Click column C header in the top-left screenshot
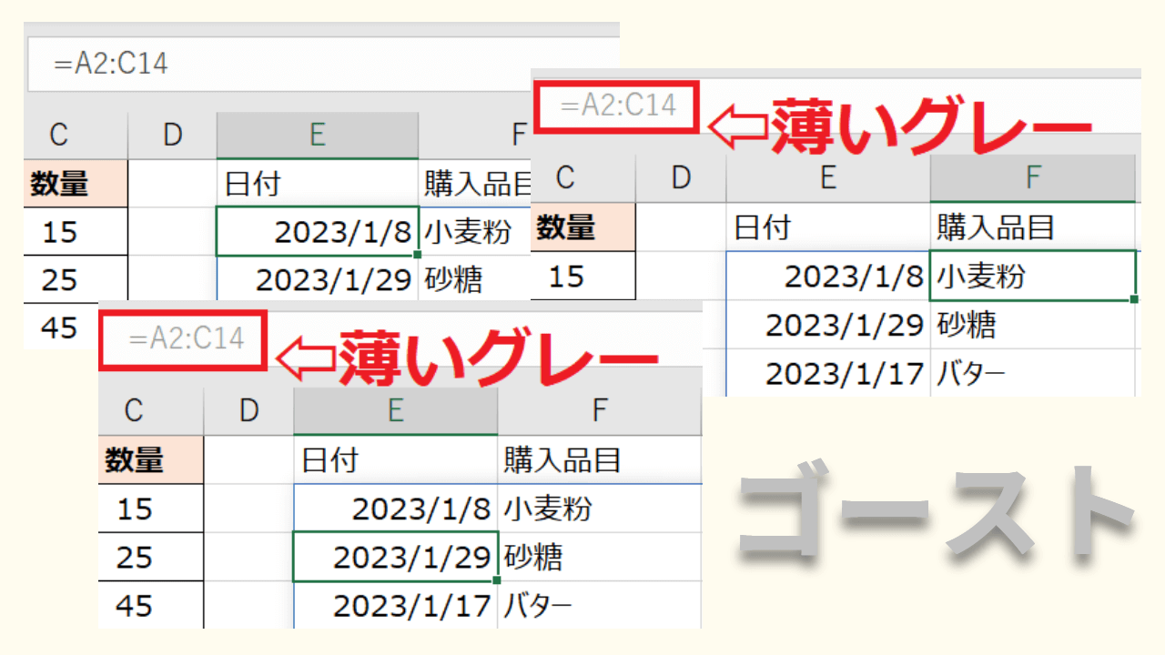 pyautogui.click(x=60, y=135)
